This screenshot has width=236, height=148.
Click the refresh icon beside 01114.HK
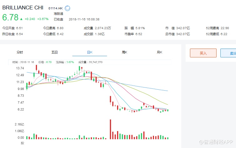coord(67,8)
